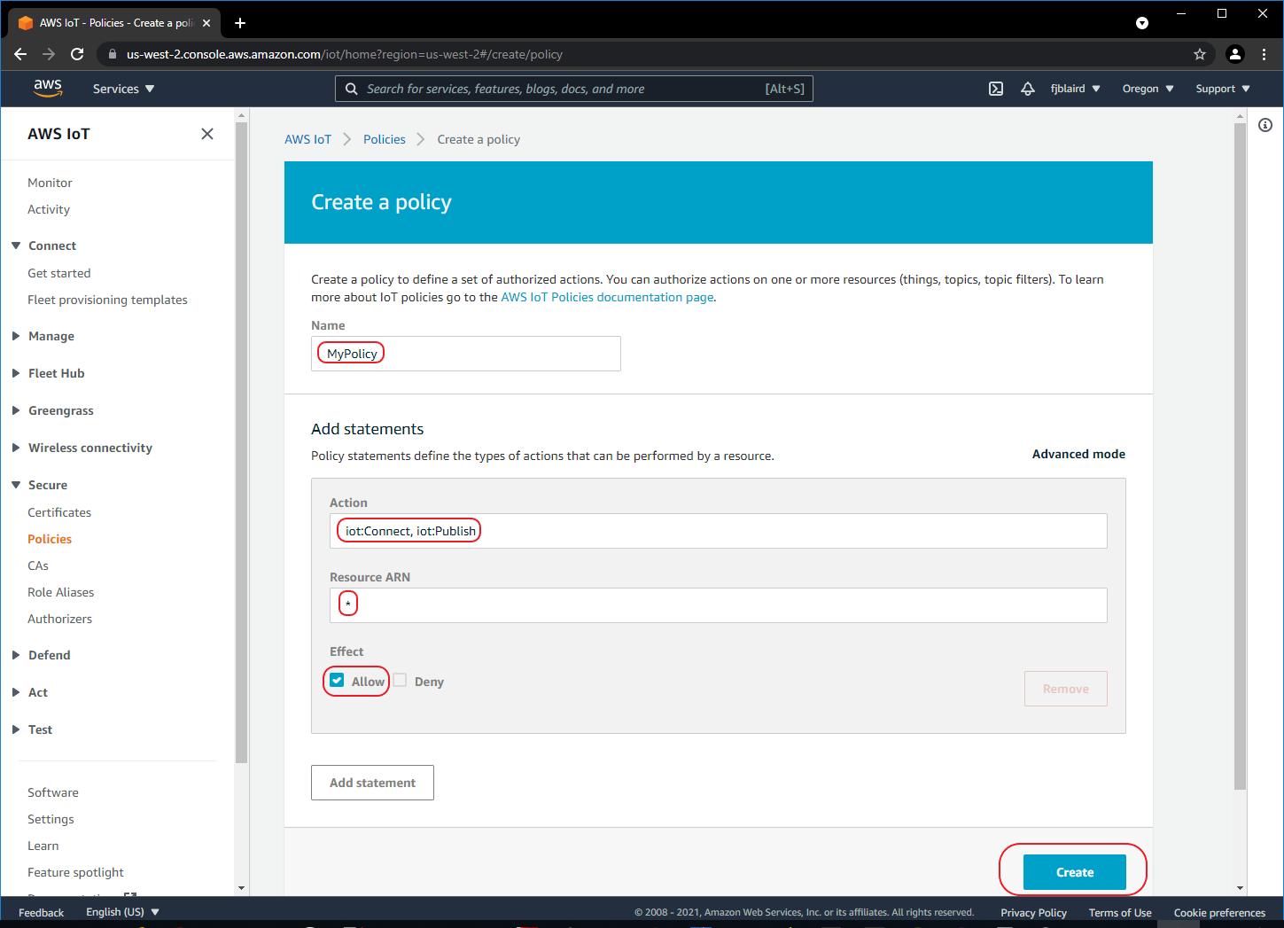Screen dimensions: 1284x928
Task: Collapse the Connect section
Action: (x=16, y=246)
